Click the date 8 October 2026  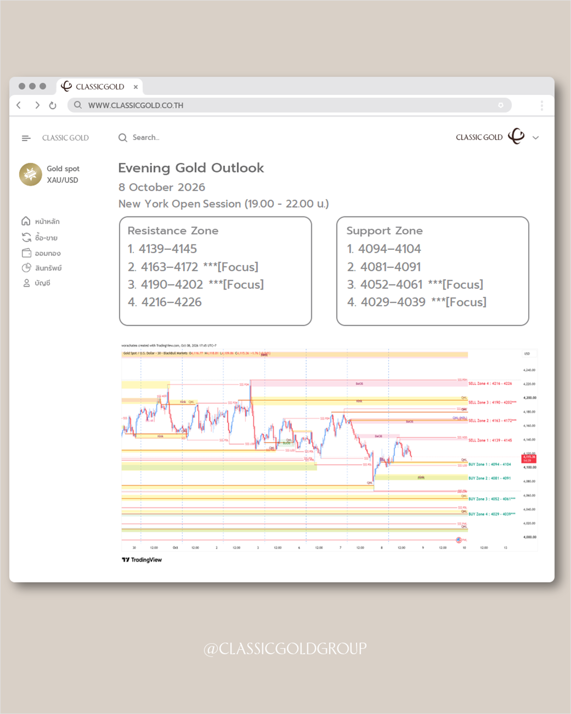(x=162, y=187)
